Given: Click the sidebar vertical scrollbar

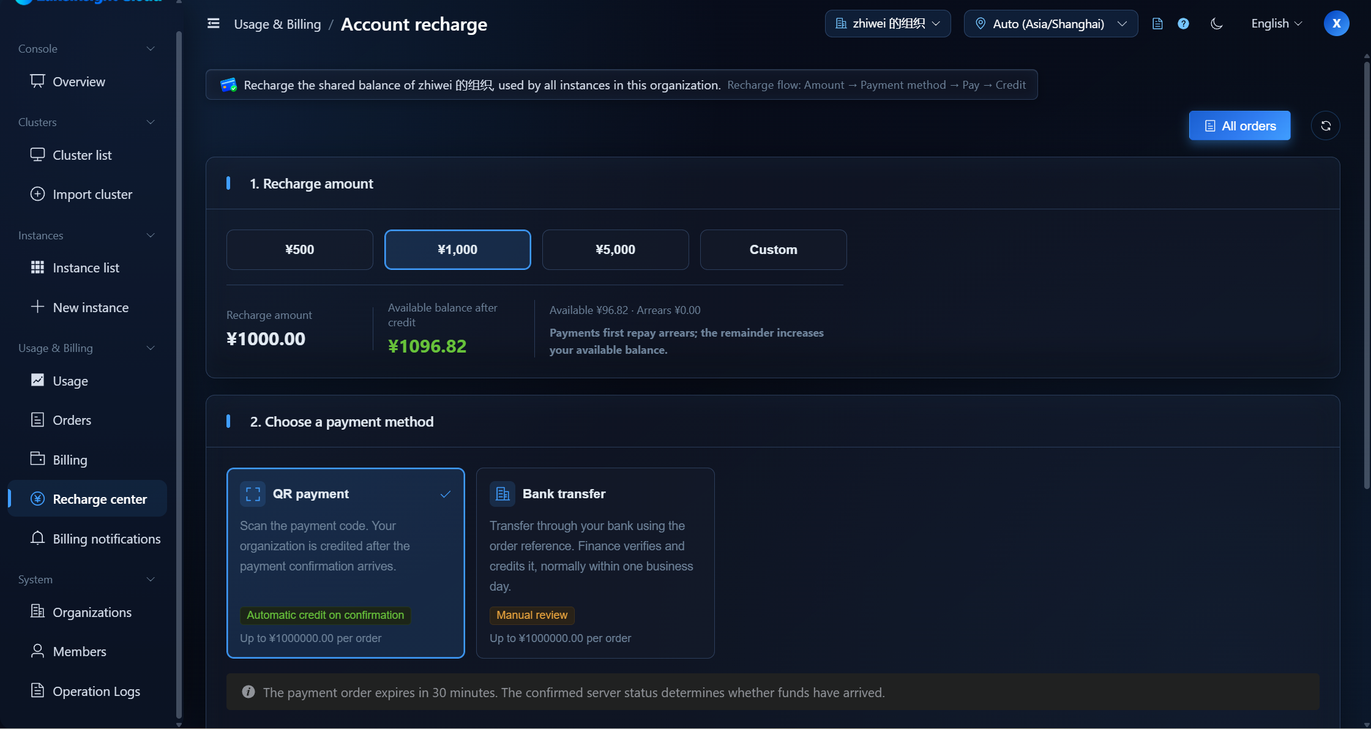Looking at the screenshot, I should pos(179,373).
